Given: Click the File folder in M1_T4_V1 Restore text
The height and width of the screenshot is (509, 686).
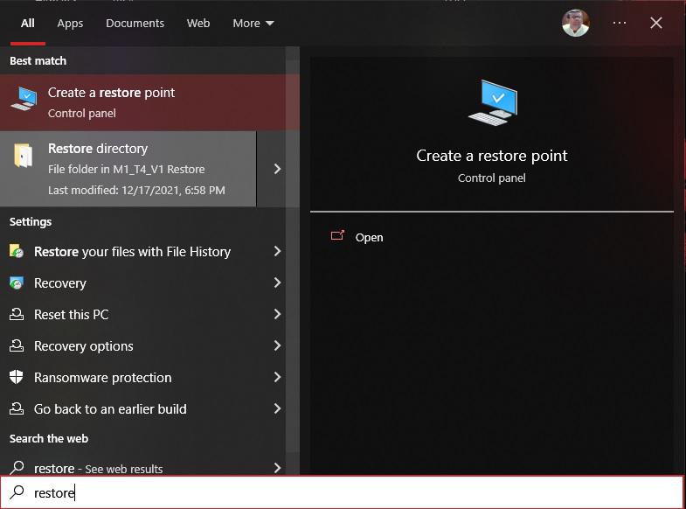Looking at the screenshot, I should pos(127,169).
